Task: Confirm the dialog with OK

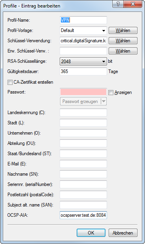Action: pyautogui.click(x=91, y=233)
